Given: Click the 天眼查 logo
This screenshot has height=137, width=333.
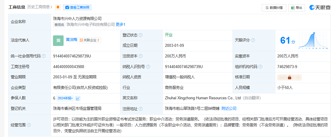Looking at the screenshot, I should [320, 7].
